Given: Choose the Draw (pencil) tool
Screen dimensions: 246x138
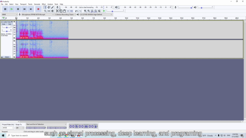Looking at the screenshot, I should click(x=52, y=7).
